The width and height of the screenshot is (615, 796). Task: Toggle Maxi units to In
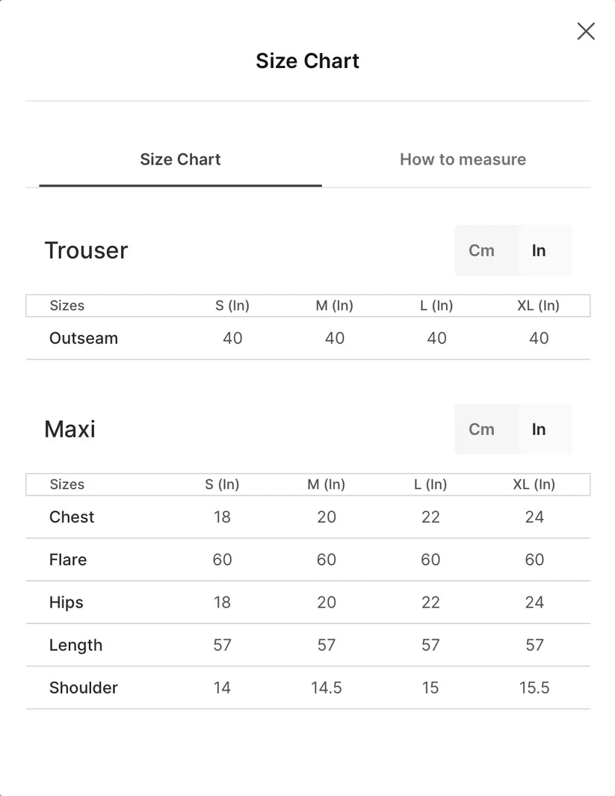(x=538, y=429)
